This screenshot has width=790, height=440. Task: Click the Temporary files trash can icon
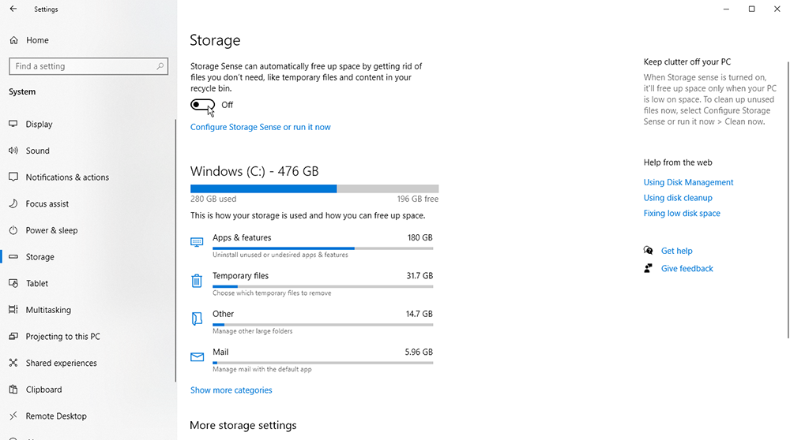click(x=197, y=281)
